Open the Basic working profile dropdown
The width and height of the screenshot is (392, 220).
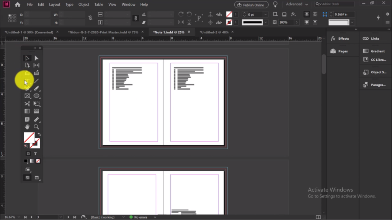(x=124, y=217)
